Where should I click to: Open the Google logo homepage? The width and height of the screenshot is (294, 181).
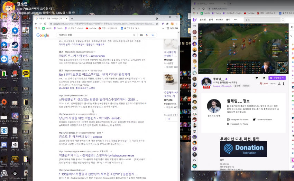43,35
